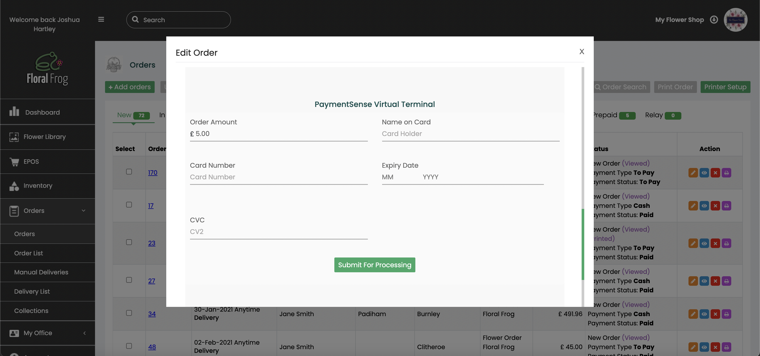The height and width of the screenshot is (356, 760).
Task: Switch to the New orders tab
Action: coord(124,115)
